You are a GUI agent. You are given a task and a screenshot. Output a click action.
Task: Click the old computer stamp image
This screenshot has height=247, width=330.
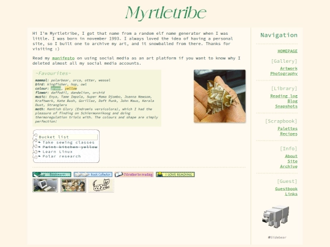point(45,185)
